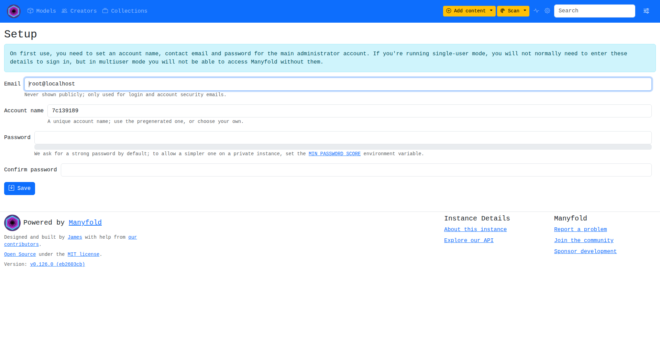Click into the Account name field

tap(349, 111)
